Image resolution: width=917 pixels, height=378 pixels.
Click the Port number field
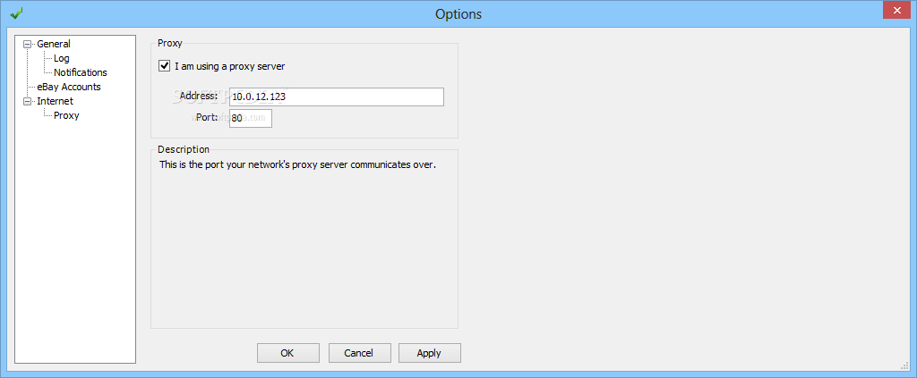click(x=251, y=118)
